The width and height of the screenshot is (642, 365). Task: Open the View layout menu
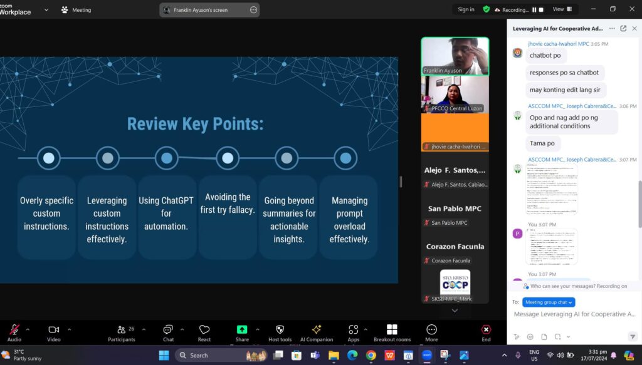(562, 9)
